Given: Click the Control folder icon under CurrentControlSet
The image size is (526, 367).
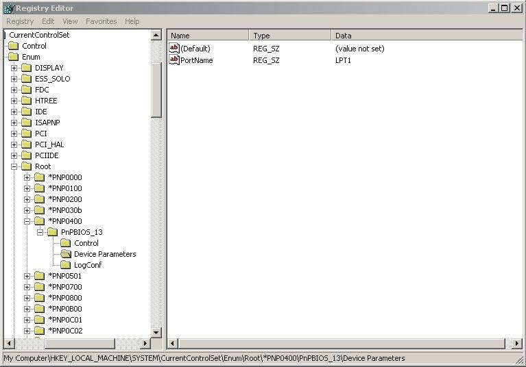Looking at the screenshot, I should click(14, 46).
